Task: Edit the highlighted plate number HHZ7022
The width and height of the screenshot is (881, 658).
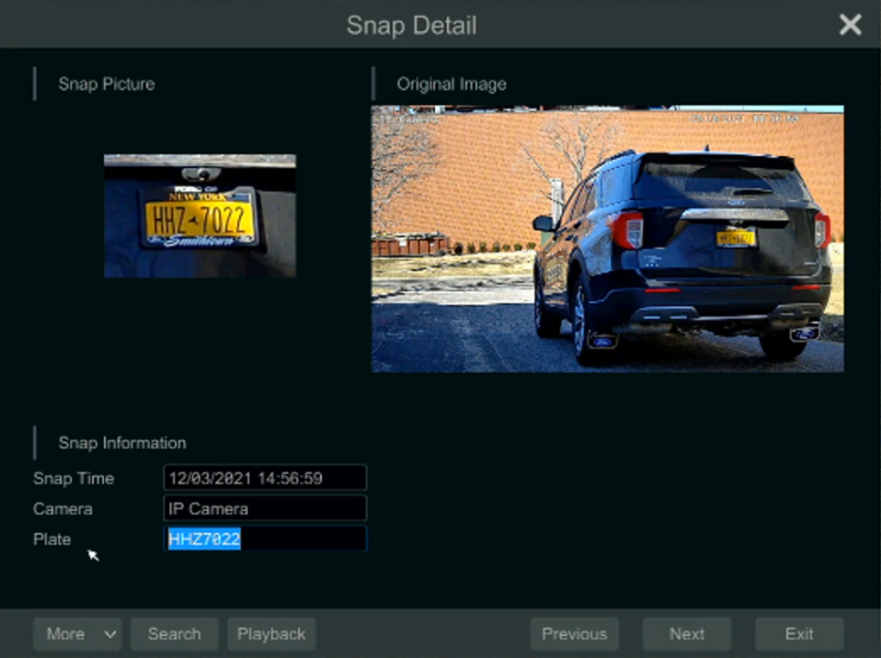Action: click(x=265, y=539)
